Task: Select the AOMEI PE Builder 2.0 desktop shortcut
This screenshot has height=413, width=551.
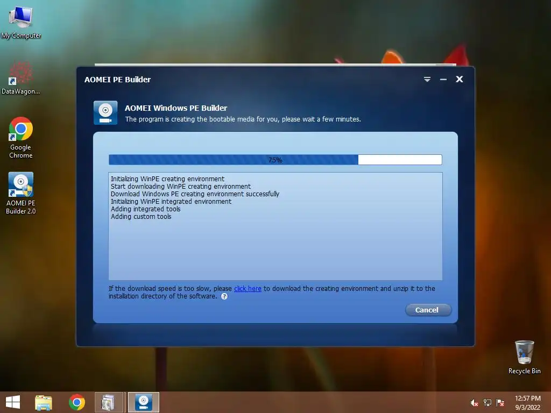Action: [21, 193]
